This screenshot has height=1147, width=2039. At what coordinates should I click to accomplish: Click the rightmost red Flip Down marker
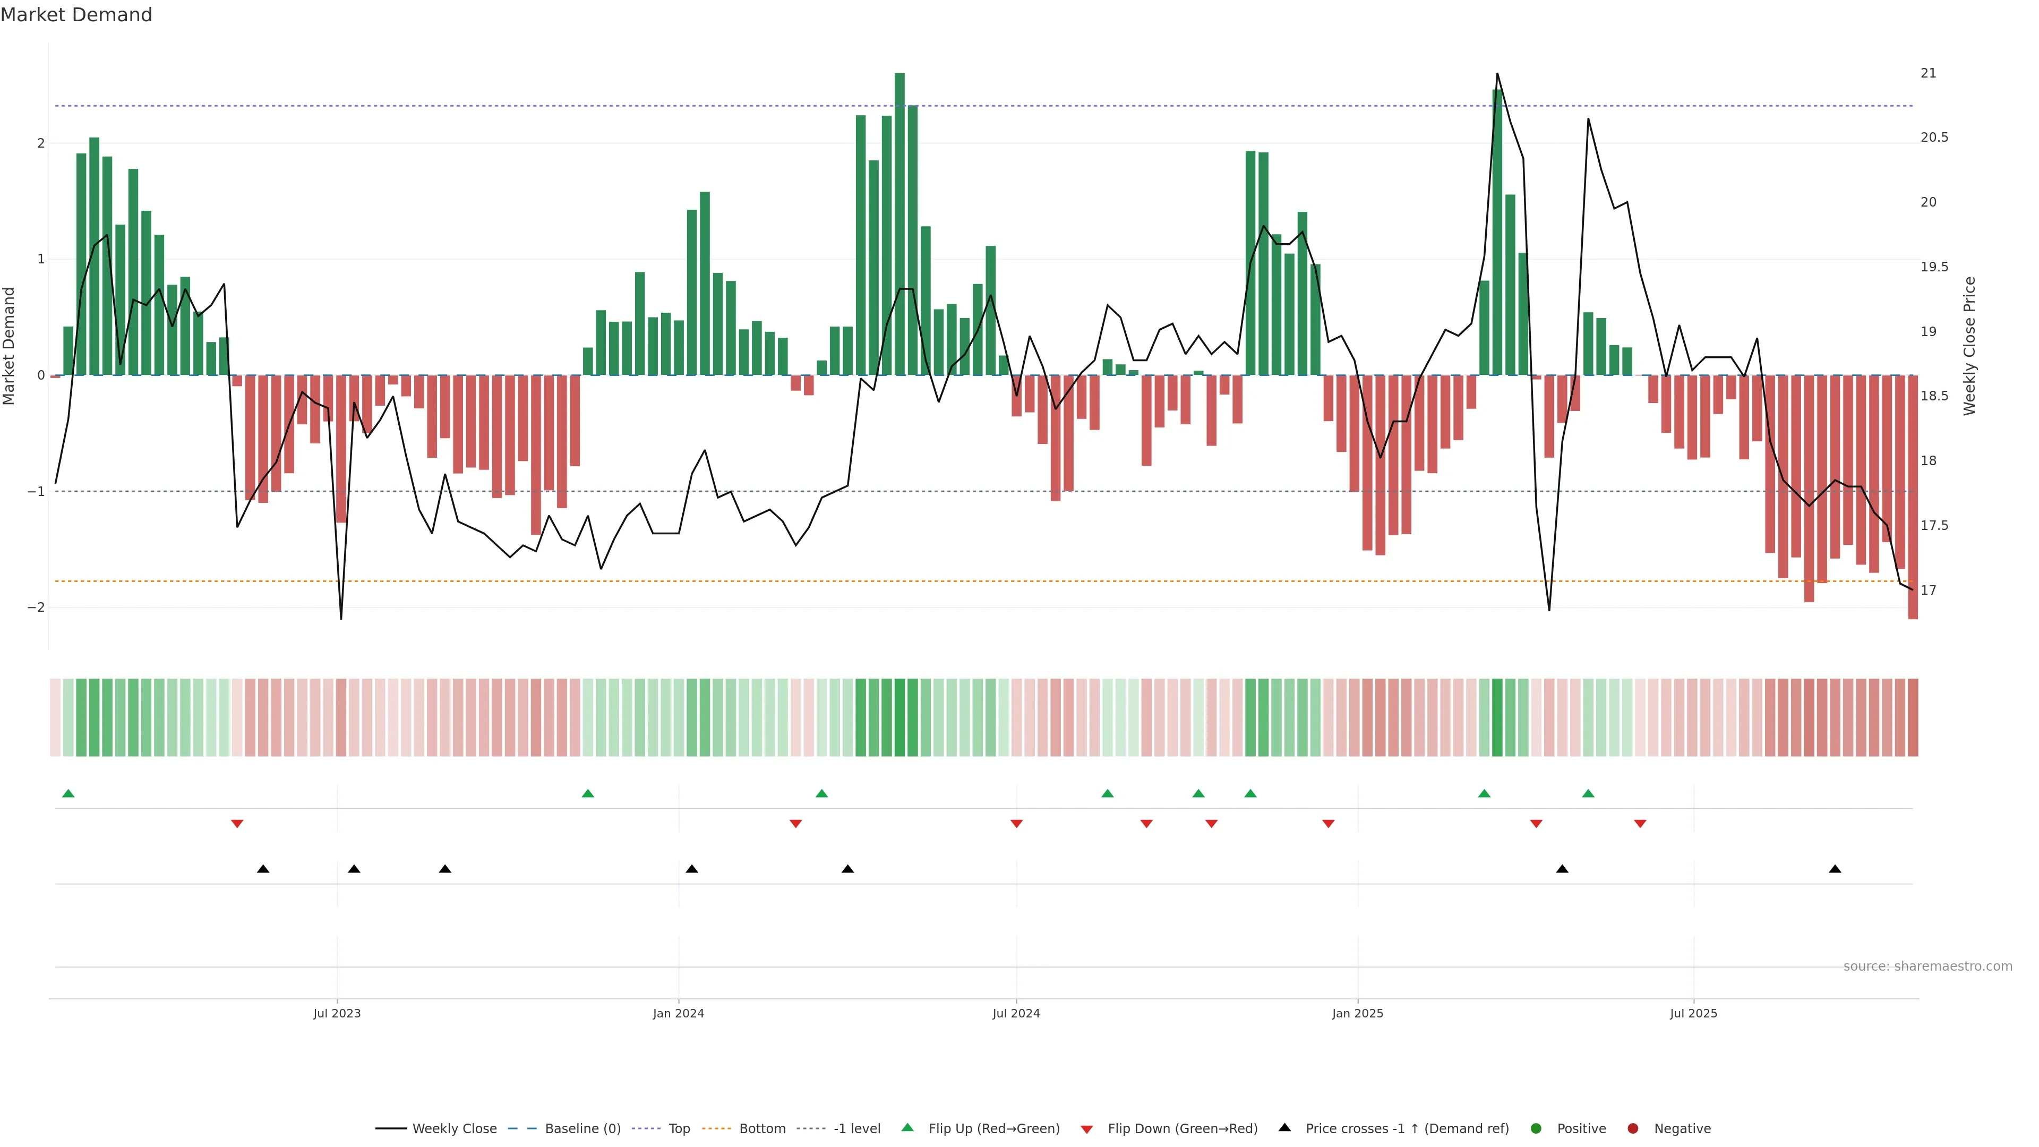tap(1640, 824)
